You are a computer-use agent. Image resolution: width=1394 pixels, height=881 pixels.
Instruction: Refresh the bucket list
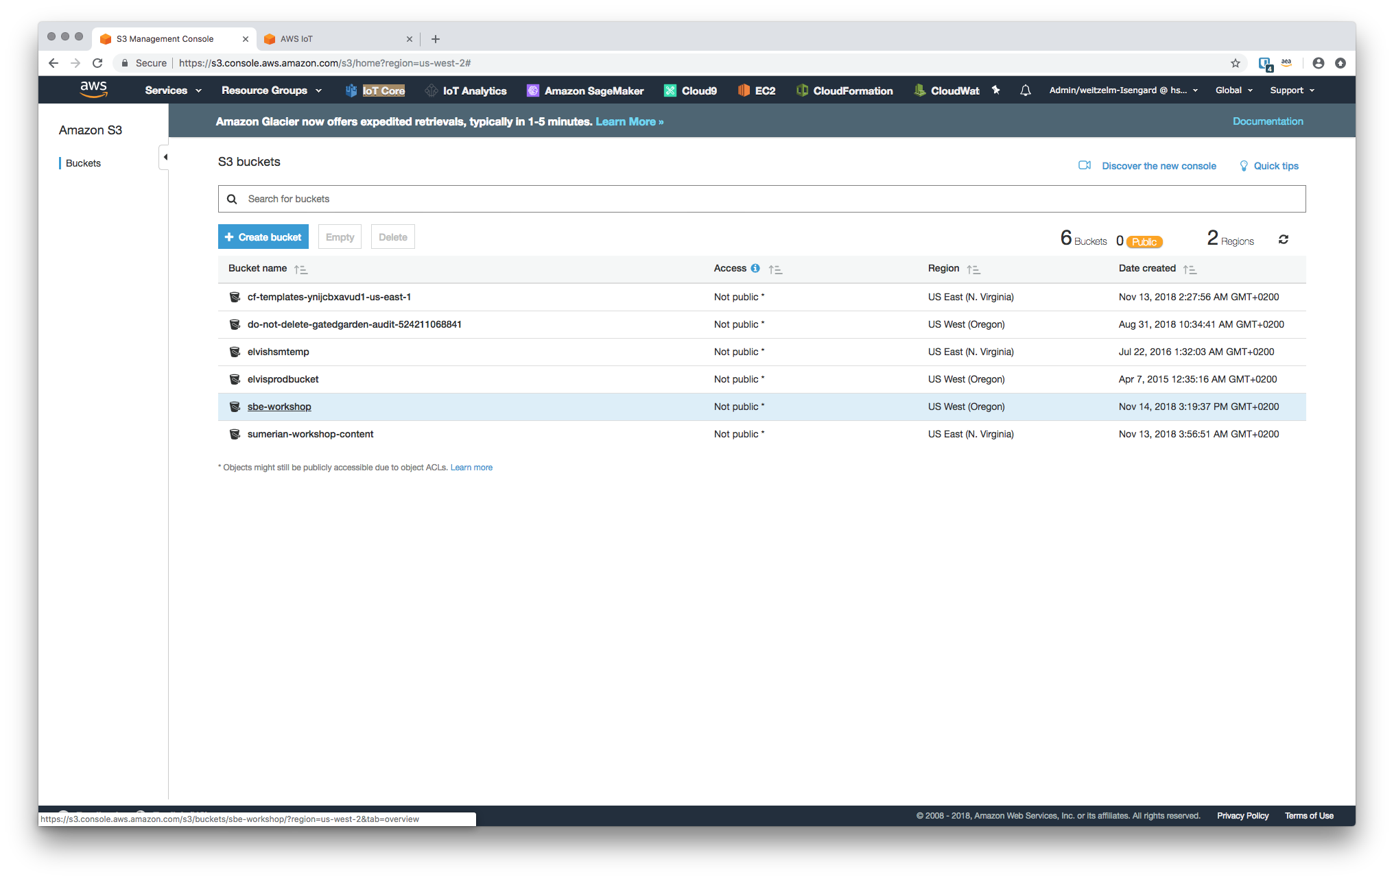click(1284, 239)
